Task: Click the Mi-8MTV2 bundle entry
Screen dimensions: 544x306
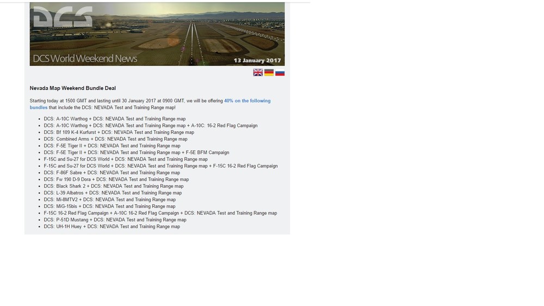Action: click(110, 200)
